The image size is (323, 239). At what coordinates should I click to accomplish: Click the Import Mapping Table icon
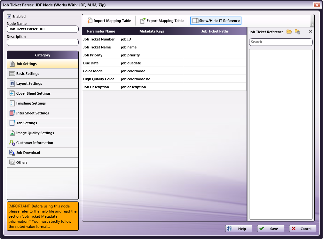coord(90,20)
